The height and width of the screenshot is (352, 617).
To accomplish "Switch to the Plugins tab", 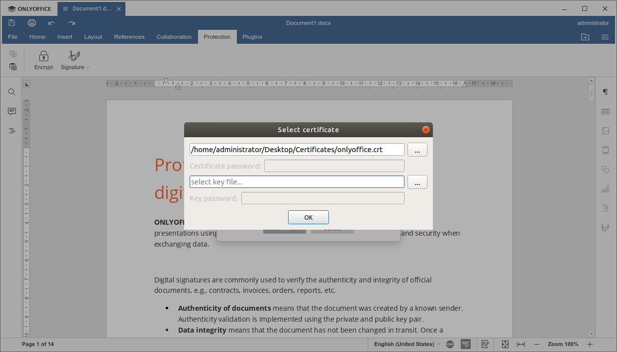I will pos(252,36).
